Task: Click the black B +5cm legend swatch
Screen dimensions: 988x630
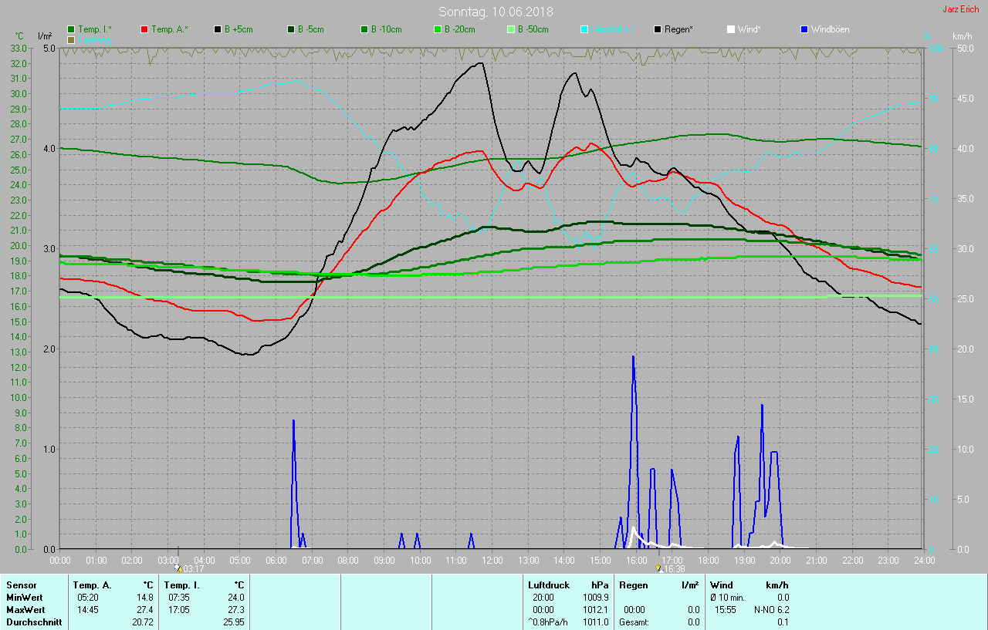Action: [x=218, y=29]
